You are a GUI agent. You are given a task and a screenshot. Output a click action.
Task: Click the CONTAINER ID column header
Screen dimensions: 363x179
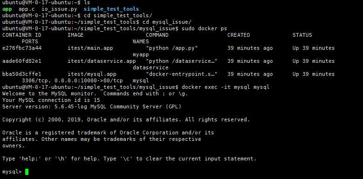tap(22, 35)
